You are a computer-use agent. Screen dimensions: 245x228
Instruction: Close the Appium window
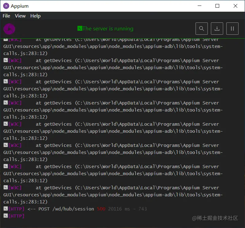[235, 6]
